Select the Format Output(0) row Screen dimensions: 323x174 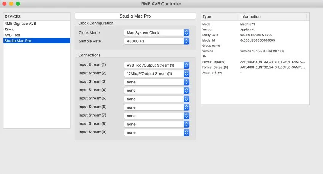click(255, 67)
